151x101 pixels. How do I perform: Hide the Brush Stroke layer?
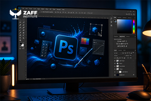click(115, 66)
